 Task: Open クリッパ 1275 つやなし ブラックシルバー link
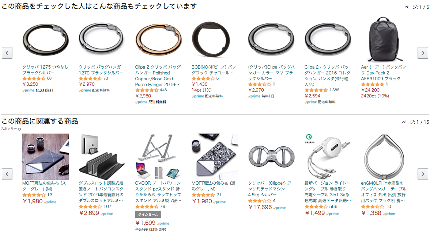[45, 70]
